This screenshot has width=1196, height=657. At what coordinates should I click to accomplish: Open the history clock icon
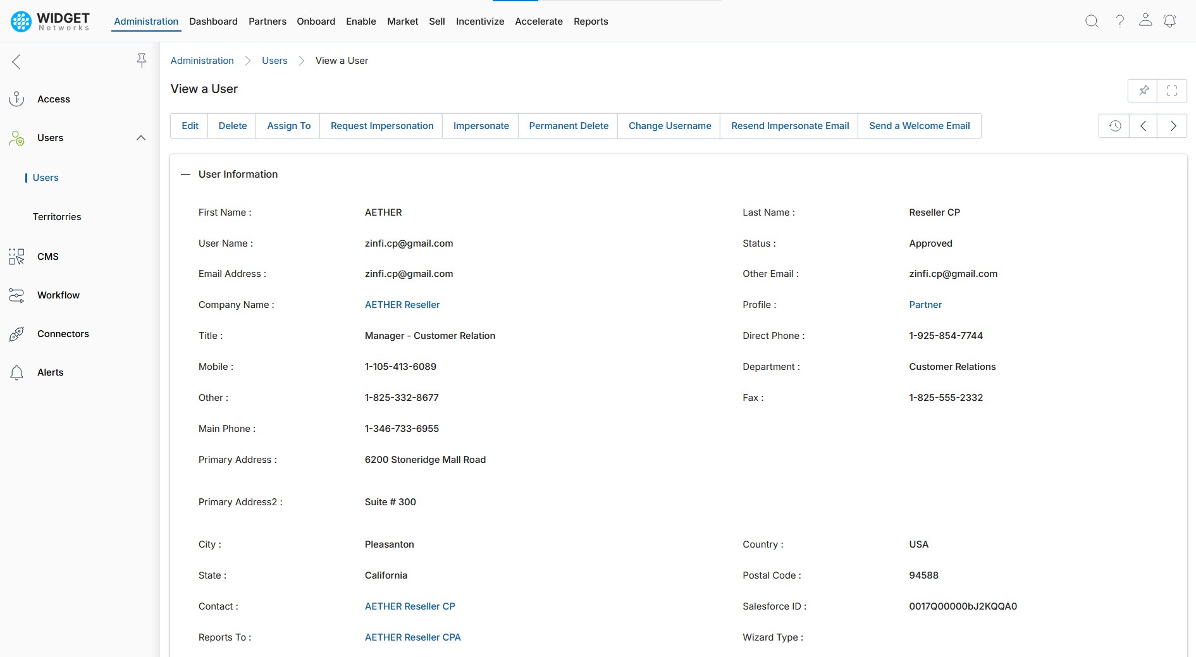coord(1114,126)
